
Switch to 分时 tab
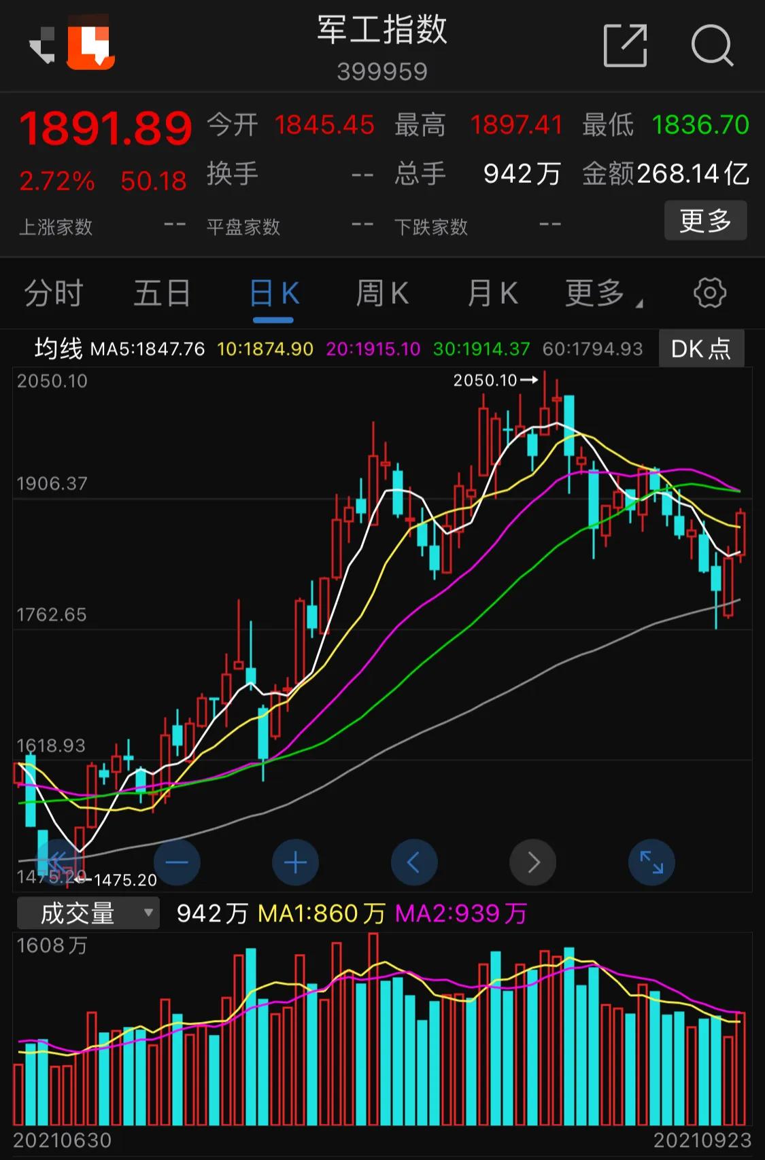click(x=54, y=294)
